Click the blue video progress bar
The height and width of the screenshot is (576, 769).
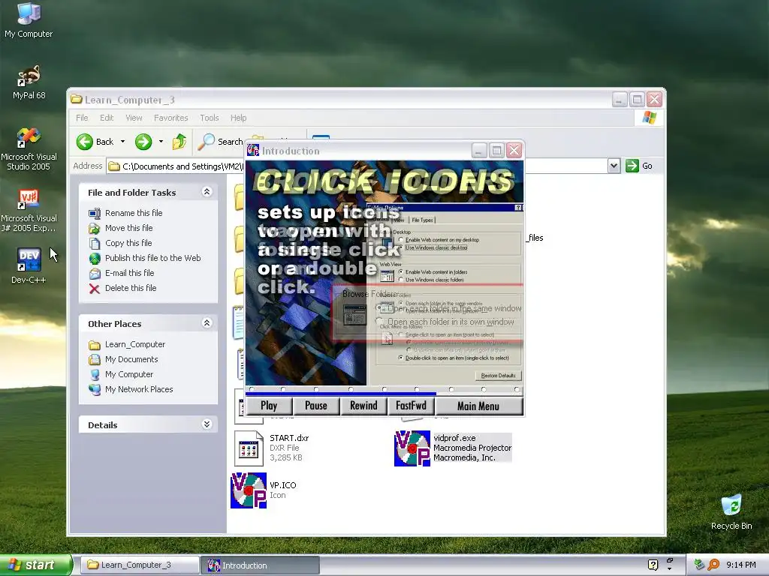pyautogui.click(x=341, y=393)
